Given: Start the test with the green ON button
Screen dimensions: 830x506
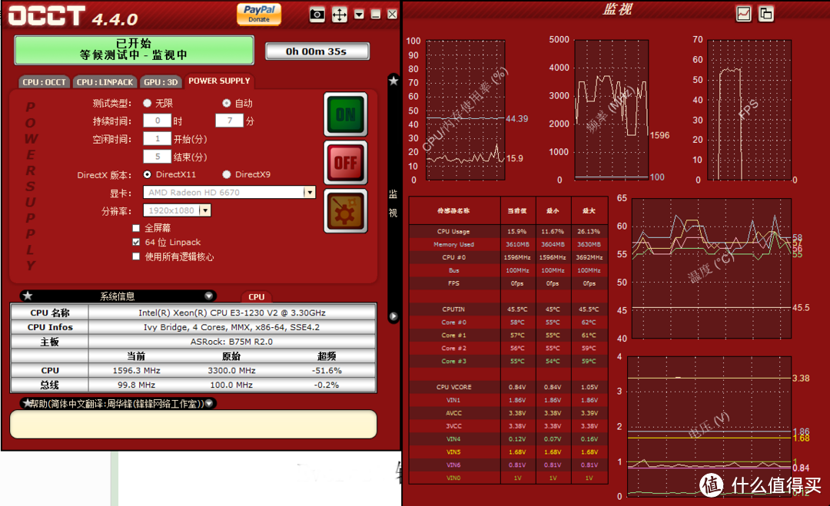Looking at the screenshot, I should click(x=346, y=114).
